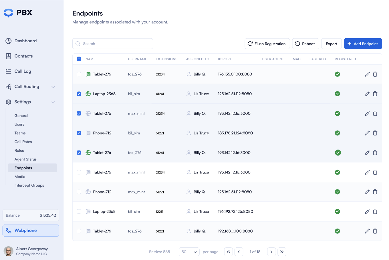
Task: Go to the next page arrow
Action: (x=271, y=252)
